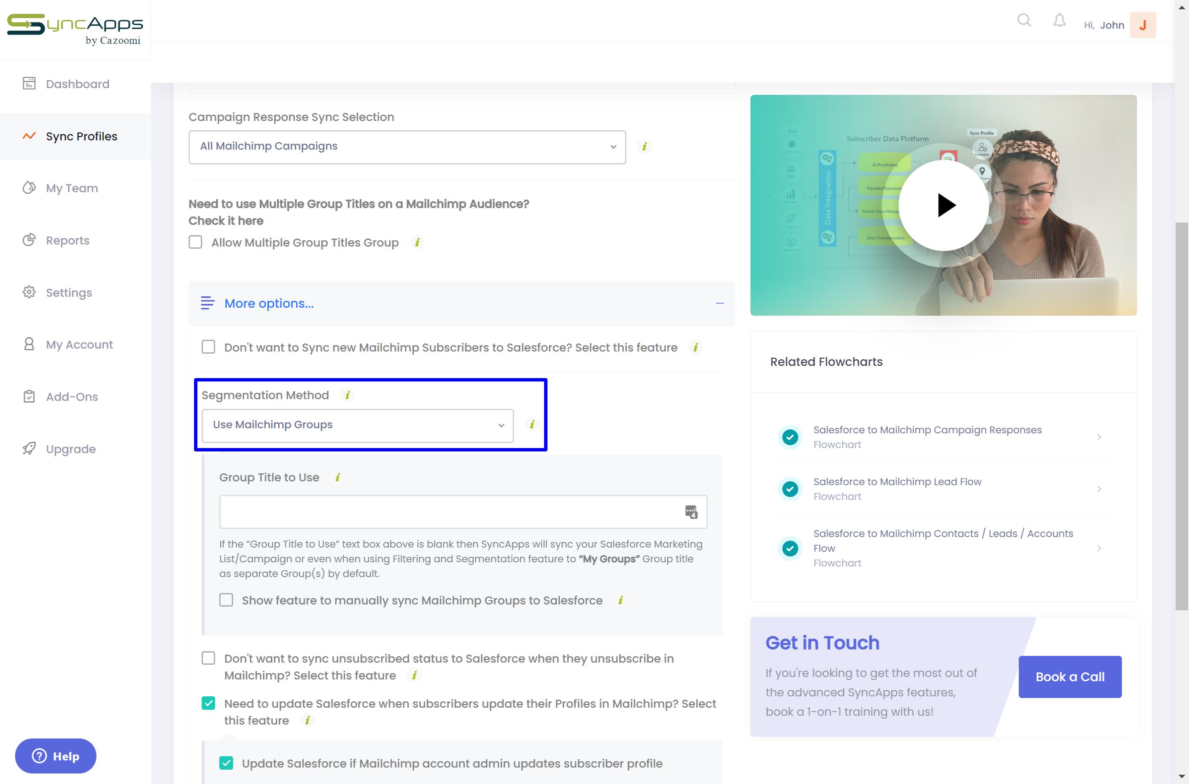Click the My Team icon
Viewport: 1189px width, 784px height.
tap(29, 188)
